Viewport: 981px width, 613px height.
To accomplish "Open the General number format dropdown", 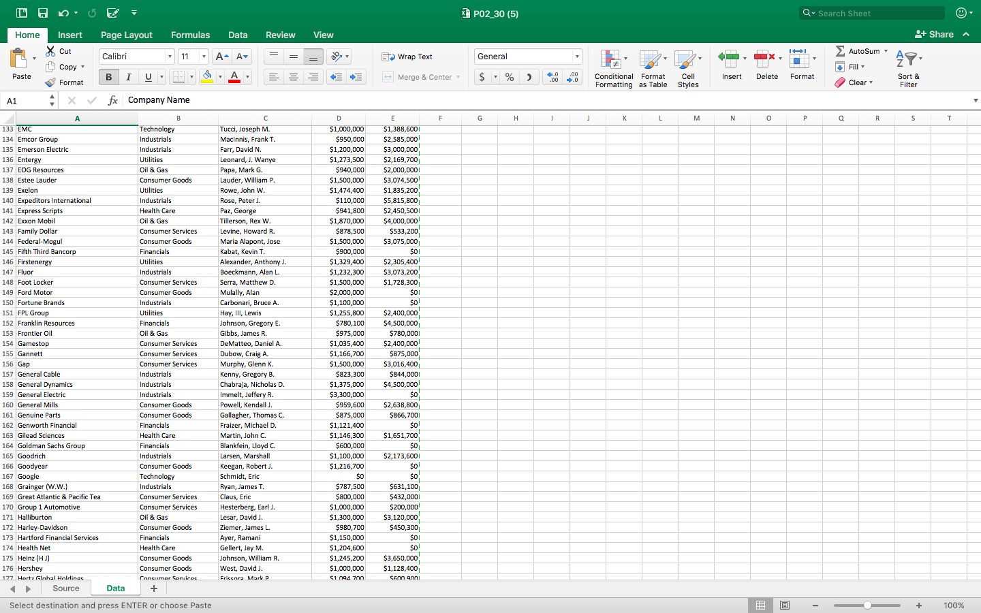I will coord(577,57).
